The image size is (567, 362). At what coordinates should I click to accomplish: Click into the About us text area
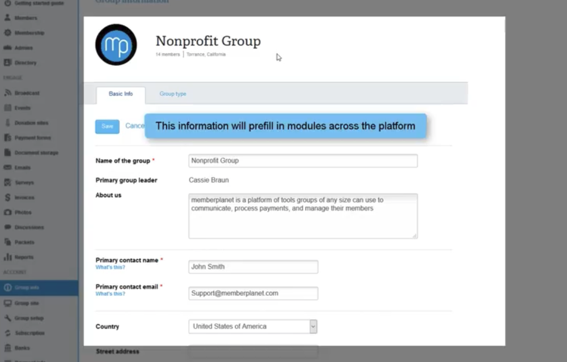tap(303, 216)
